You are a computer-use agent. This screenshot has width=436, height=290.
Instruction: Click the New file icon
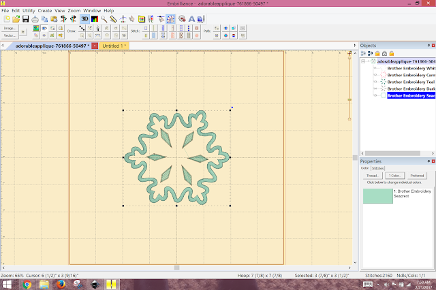(7, 19)
